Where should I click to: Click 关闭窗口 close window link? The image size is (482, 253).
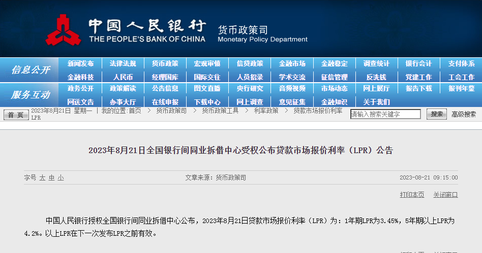(445, 195)
